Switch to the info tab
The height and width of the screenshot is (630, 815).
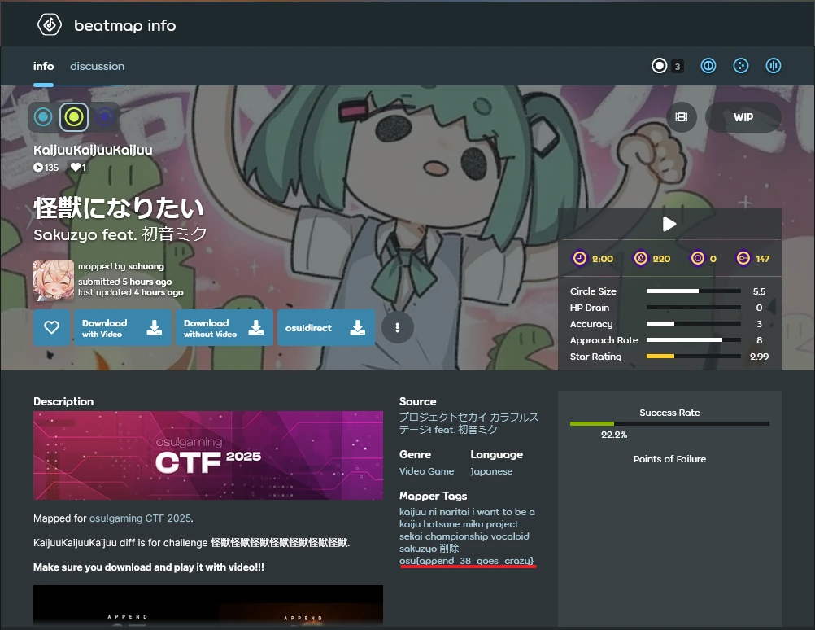tap(43, 66)
